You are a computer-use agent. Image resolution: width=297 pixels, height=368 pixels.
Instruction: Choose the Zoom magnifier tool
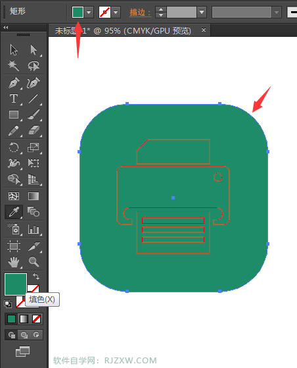point(34,261)
